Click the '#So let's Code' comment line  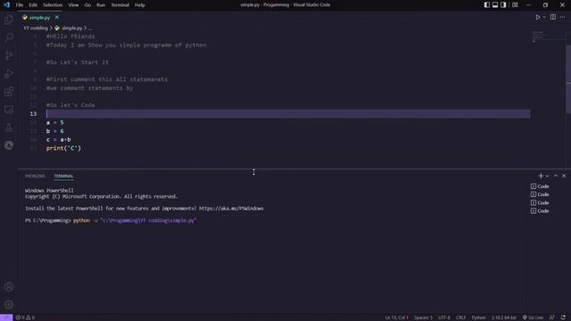70,105
